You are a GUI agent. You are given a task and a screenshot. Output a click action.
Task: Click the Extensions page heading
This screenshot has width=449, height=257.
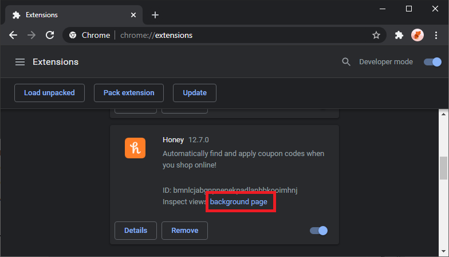56,62
